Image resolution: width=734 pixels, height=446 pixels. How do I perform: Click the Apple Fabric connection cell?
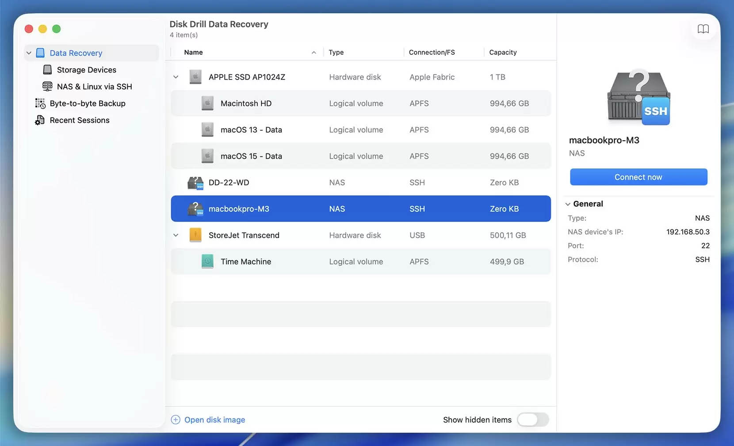coord(432,77)
